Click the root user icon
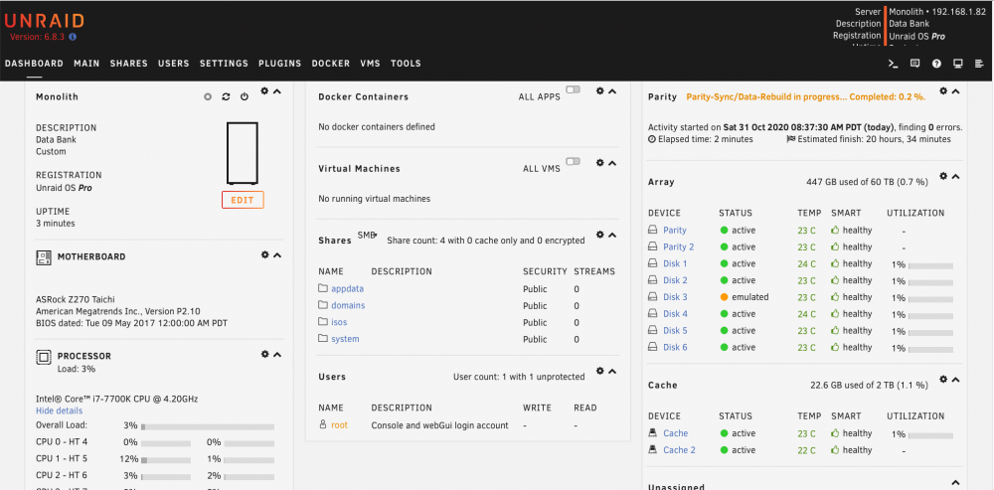 (323, 424)
